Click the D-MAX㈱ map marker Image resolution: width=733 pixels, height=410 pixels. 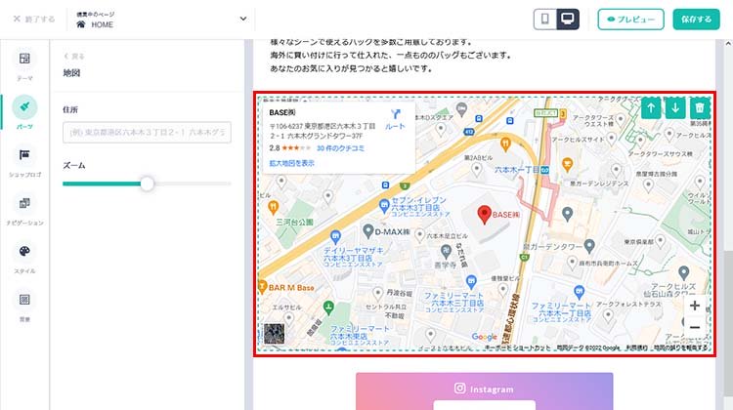pyautogui.click(x=368, y=230)
